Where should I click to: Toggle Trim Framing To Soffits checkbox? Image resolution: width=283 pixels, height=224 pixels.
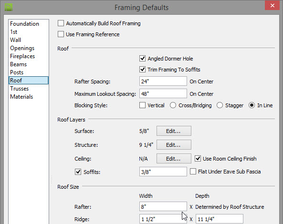(x=142, y=70)
